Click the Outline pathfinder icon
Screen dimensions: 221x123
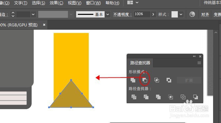pyautogui.click(x=183, y=97)
